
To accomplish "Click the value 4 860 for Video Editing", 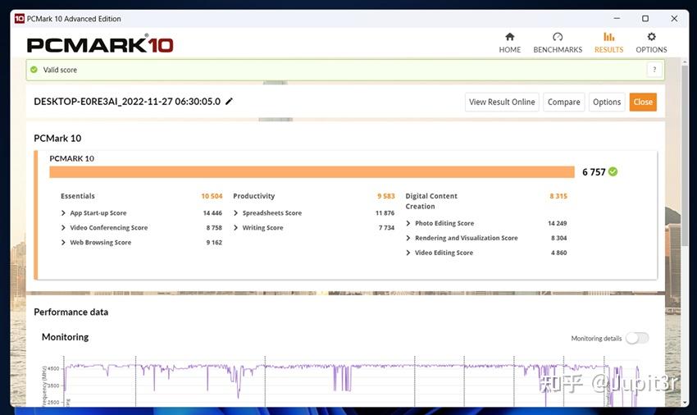I will [558, 253].
